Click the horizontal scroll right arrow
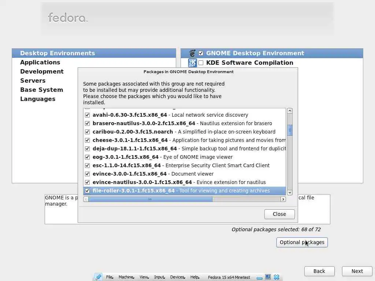Viewport: 375px width, 281px height. point(283,199)
